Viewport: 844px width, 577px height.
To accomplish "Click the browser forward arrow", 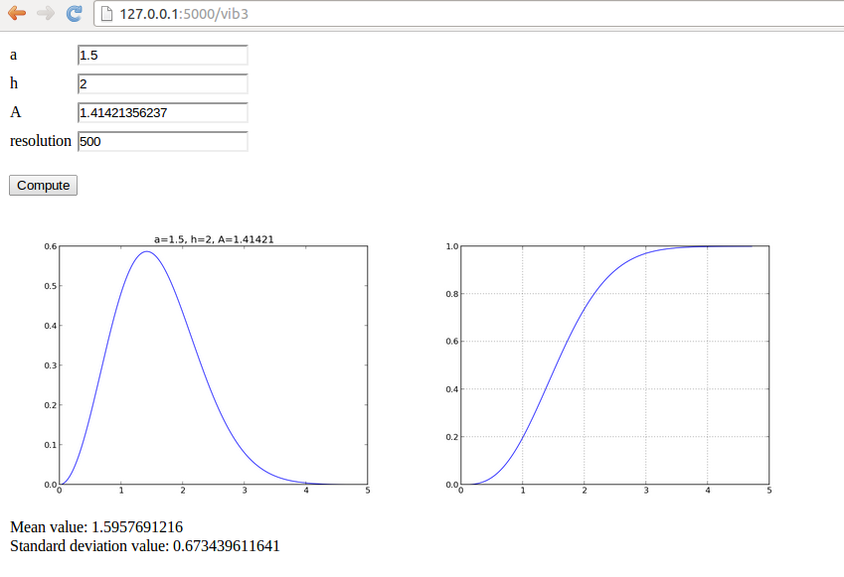I will pyautogui.click(x=46, y=13).
